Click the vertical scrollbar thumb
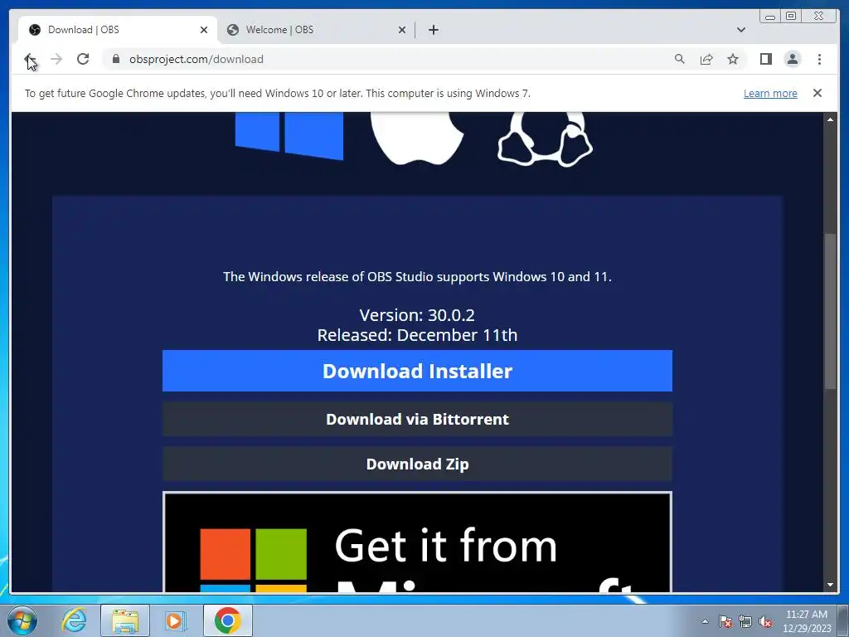This screenshot has height=637, width=849. click(830, 311)
